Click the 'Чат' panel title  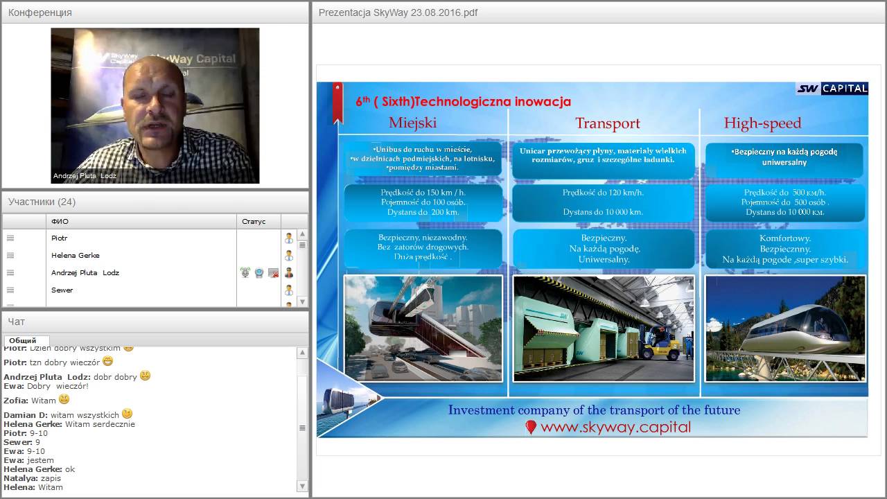click(x=17, y=322)
